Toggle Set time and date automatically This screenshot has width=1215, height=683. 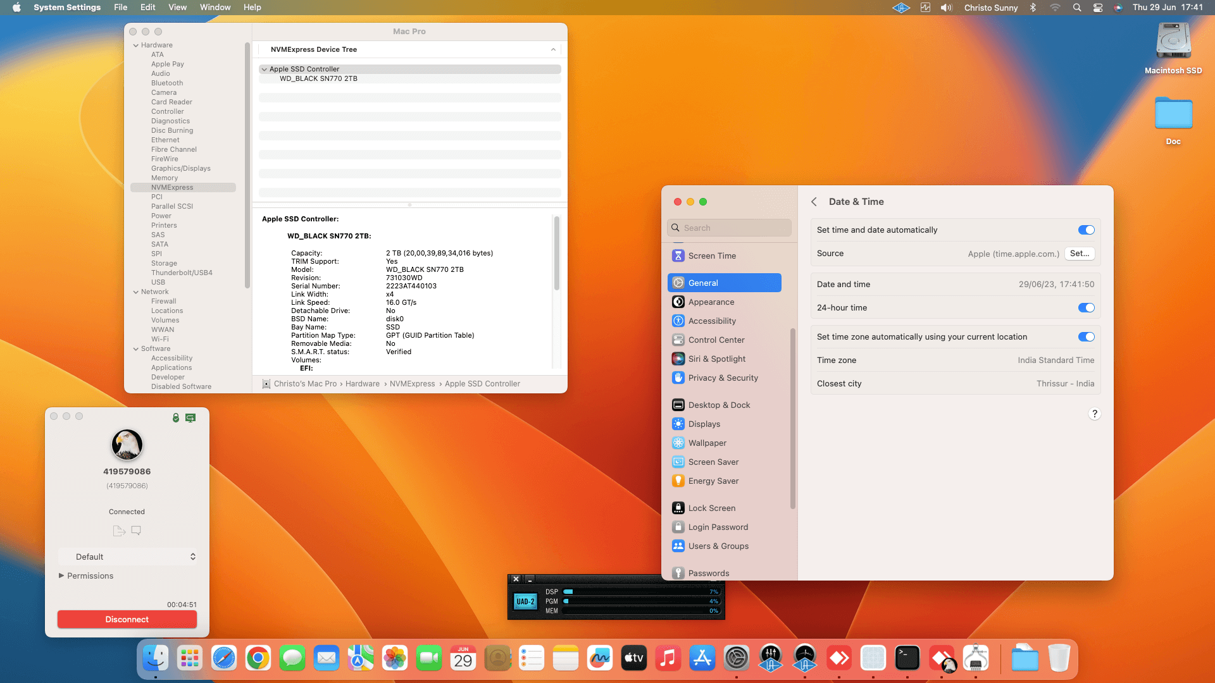point(1086,230)
